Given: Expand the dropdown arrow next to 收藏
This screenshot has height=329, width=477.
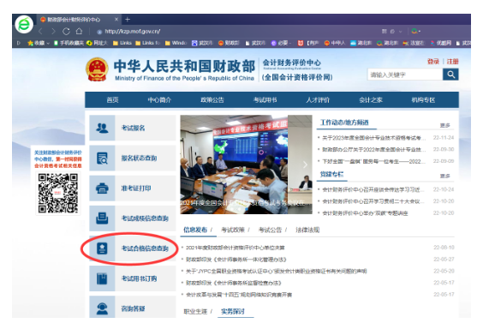Looking at the screenshot, I should point(48,43).
